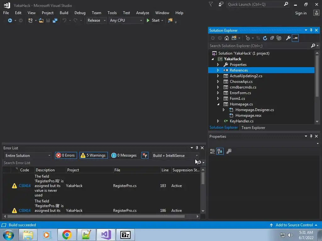
Task: Toggle Alphabetical sort in the Properties panel
Action: pyautogui.click(x=220, y=151)
